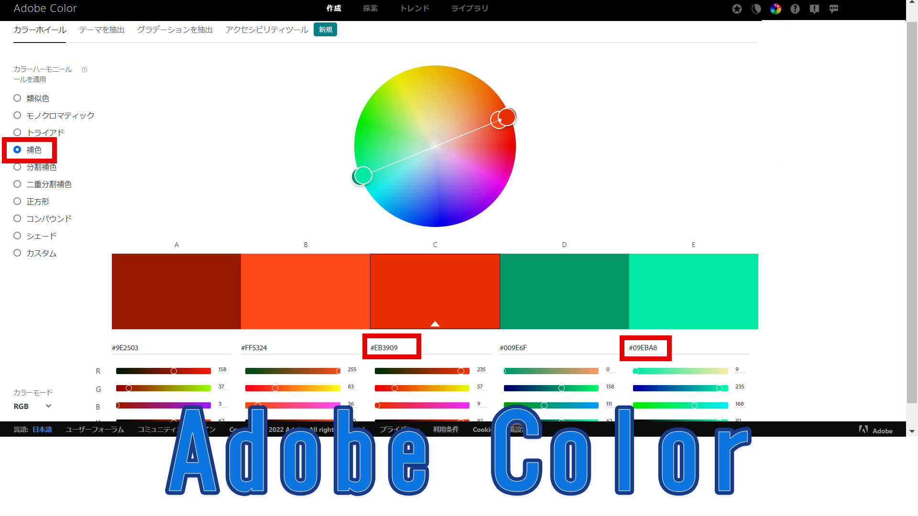Click the G value 57 for color C

click(x=480, y=387)
